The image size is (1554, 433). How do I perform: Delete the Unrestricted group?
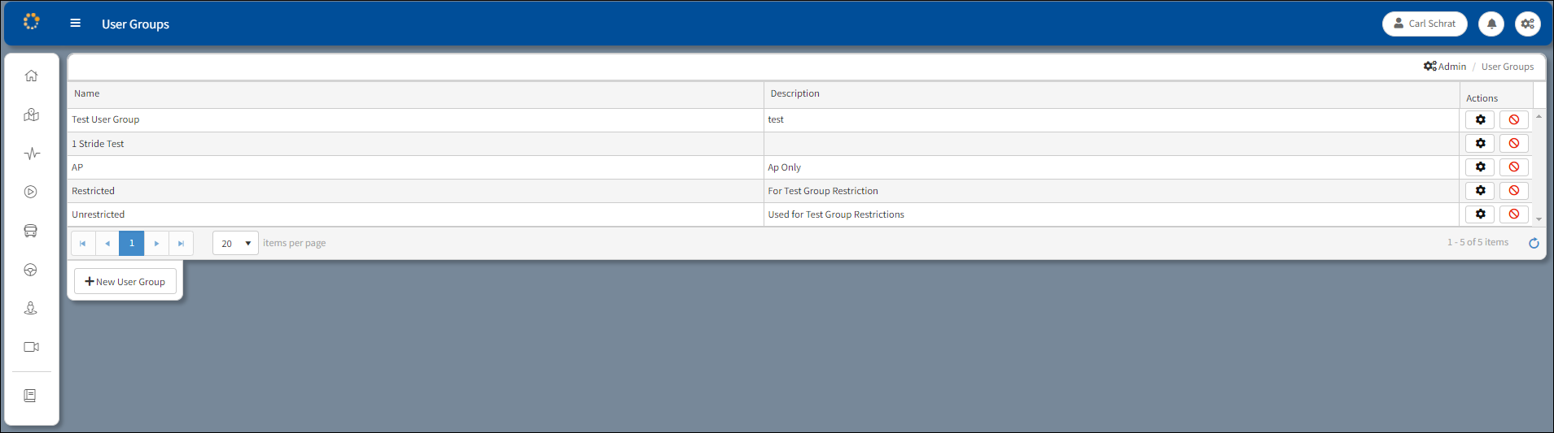[1514, 214]
